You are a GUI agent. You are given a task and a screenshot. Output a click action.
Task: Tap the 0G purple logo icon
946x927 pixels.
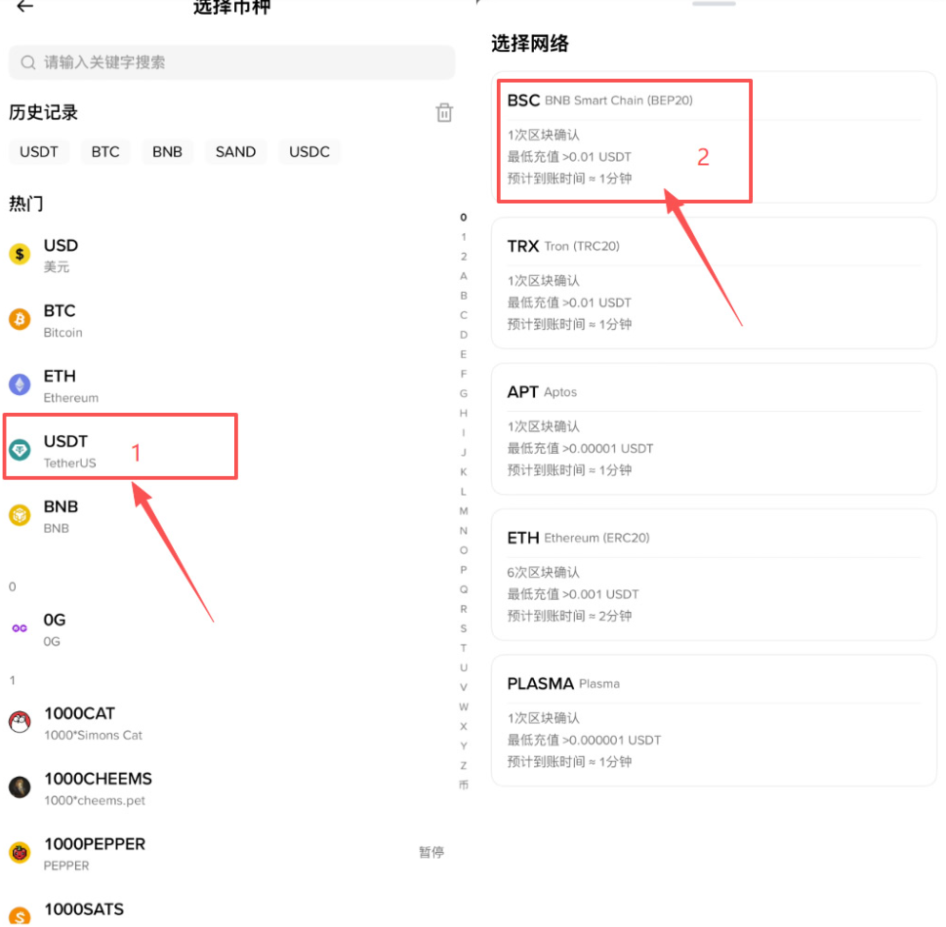coord(20,628)
